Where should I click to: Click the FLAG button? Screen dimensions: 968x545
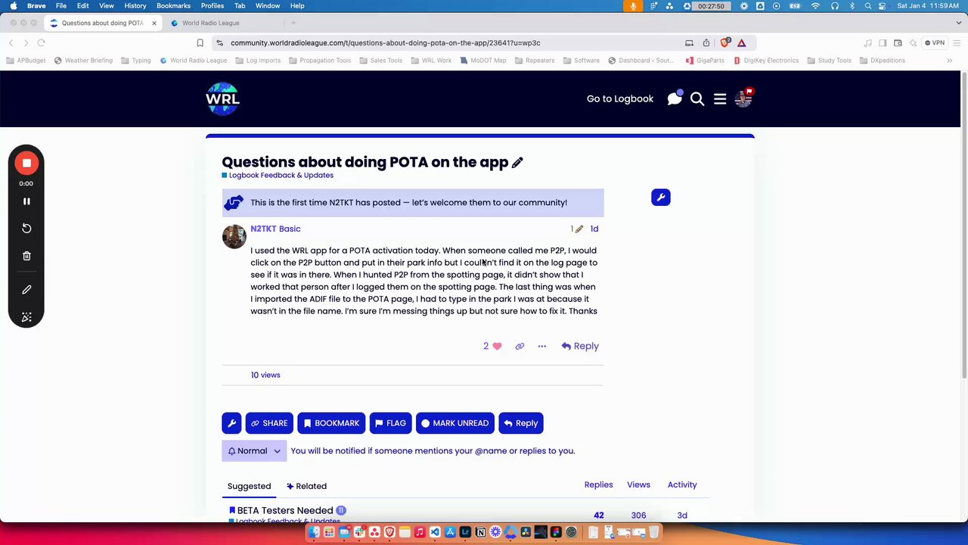[x=390, y=423]
